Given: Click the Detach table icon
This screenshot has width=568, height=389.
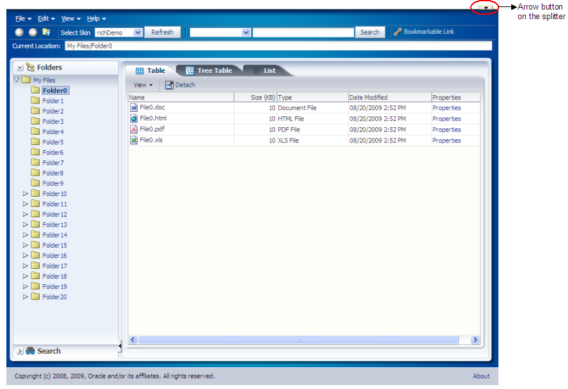Looking at the screenshot, I should pyautogui.click(x=169, y=85).
